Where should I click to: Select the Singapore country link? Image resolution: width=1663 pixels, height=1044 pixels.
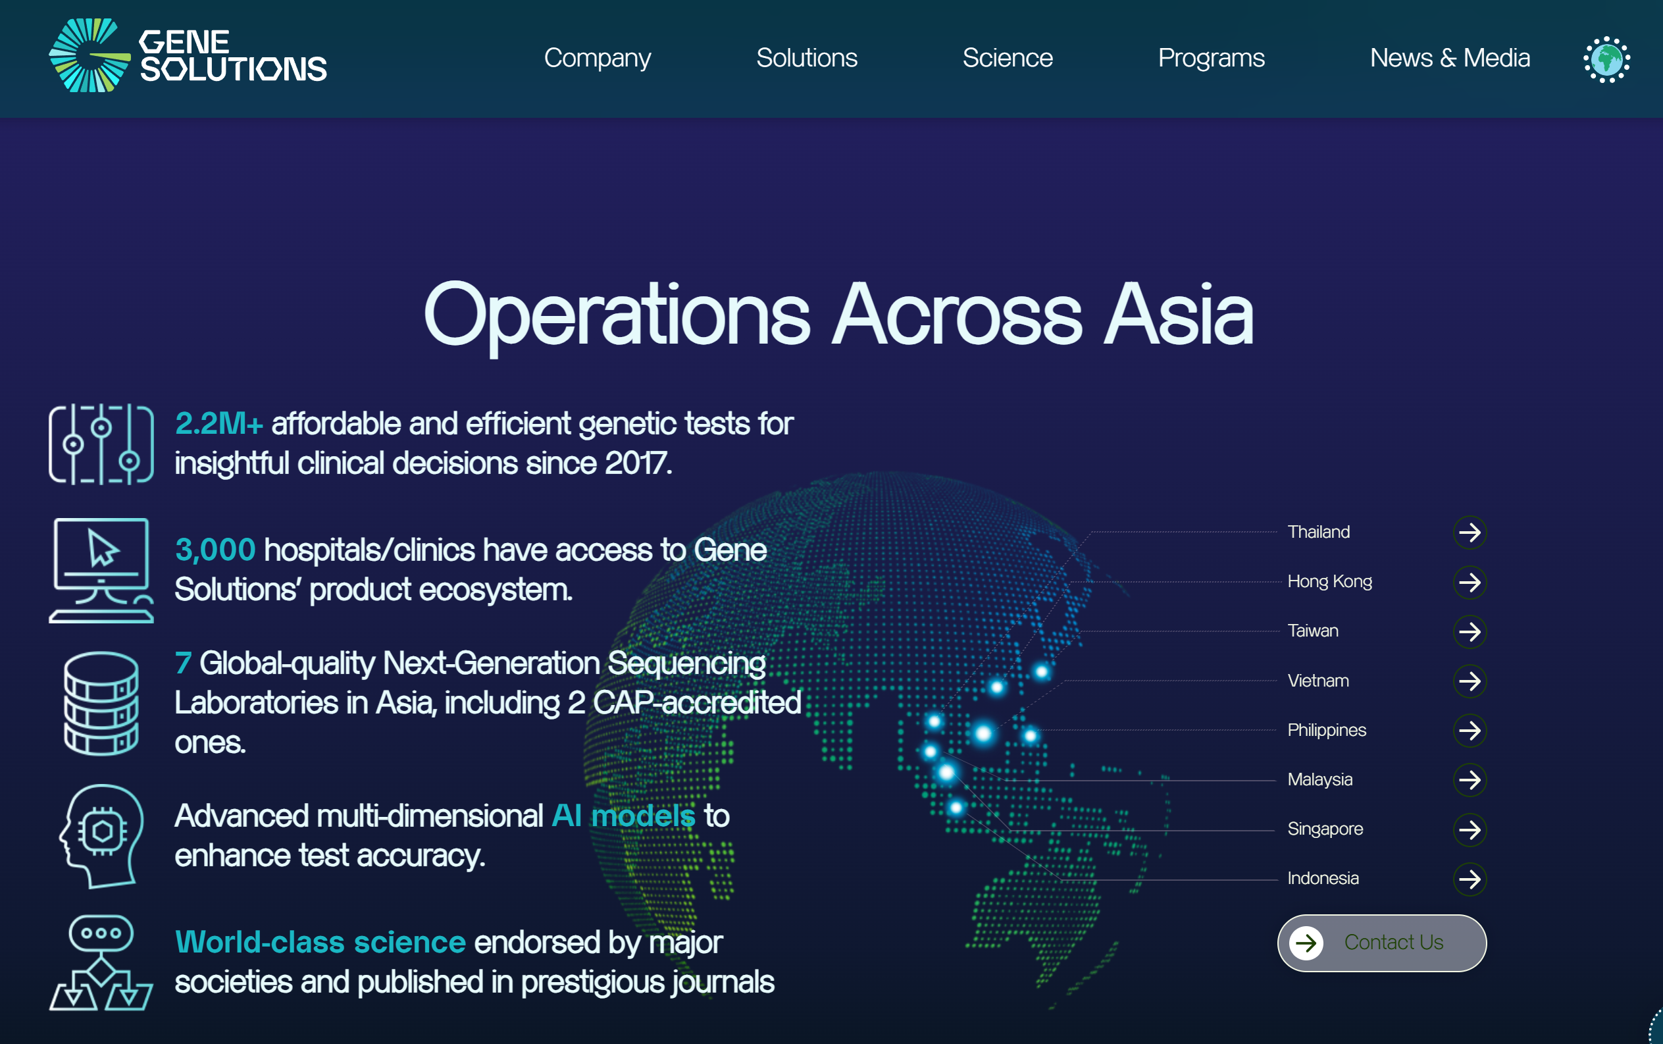click(x=1325, y=829)
